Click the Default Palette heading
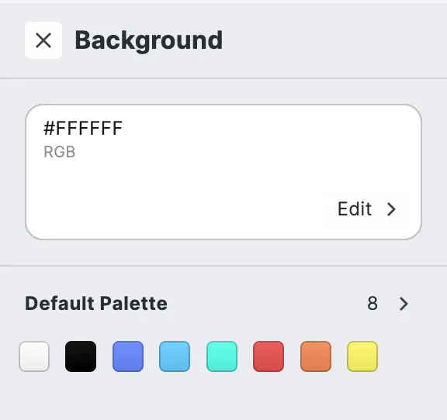 96,303
